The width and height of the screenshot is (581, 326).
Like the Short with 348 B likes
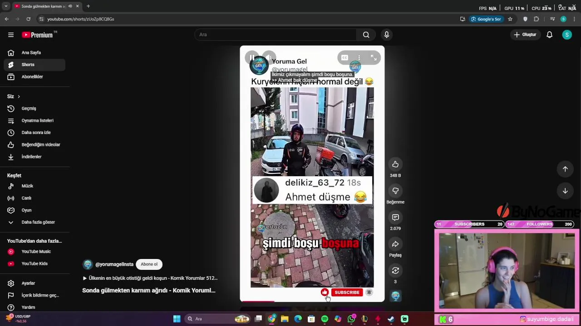395,164
